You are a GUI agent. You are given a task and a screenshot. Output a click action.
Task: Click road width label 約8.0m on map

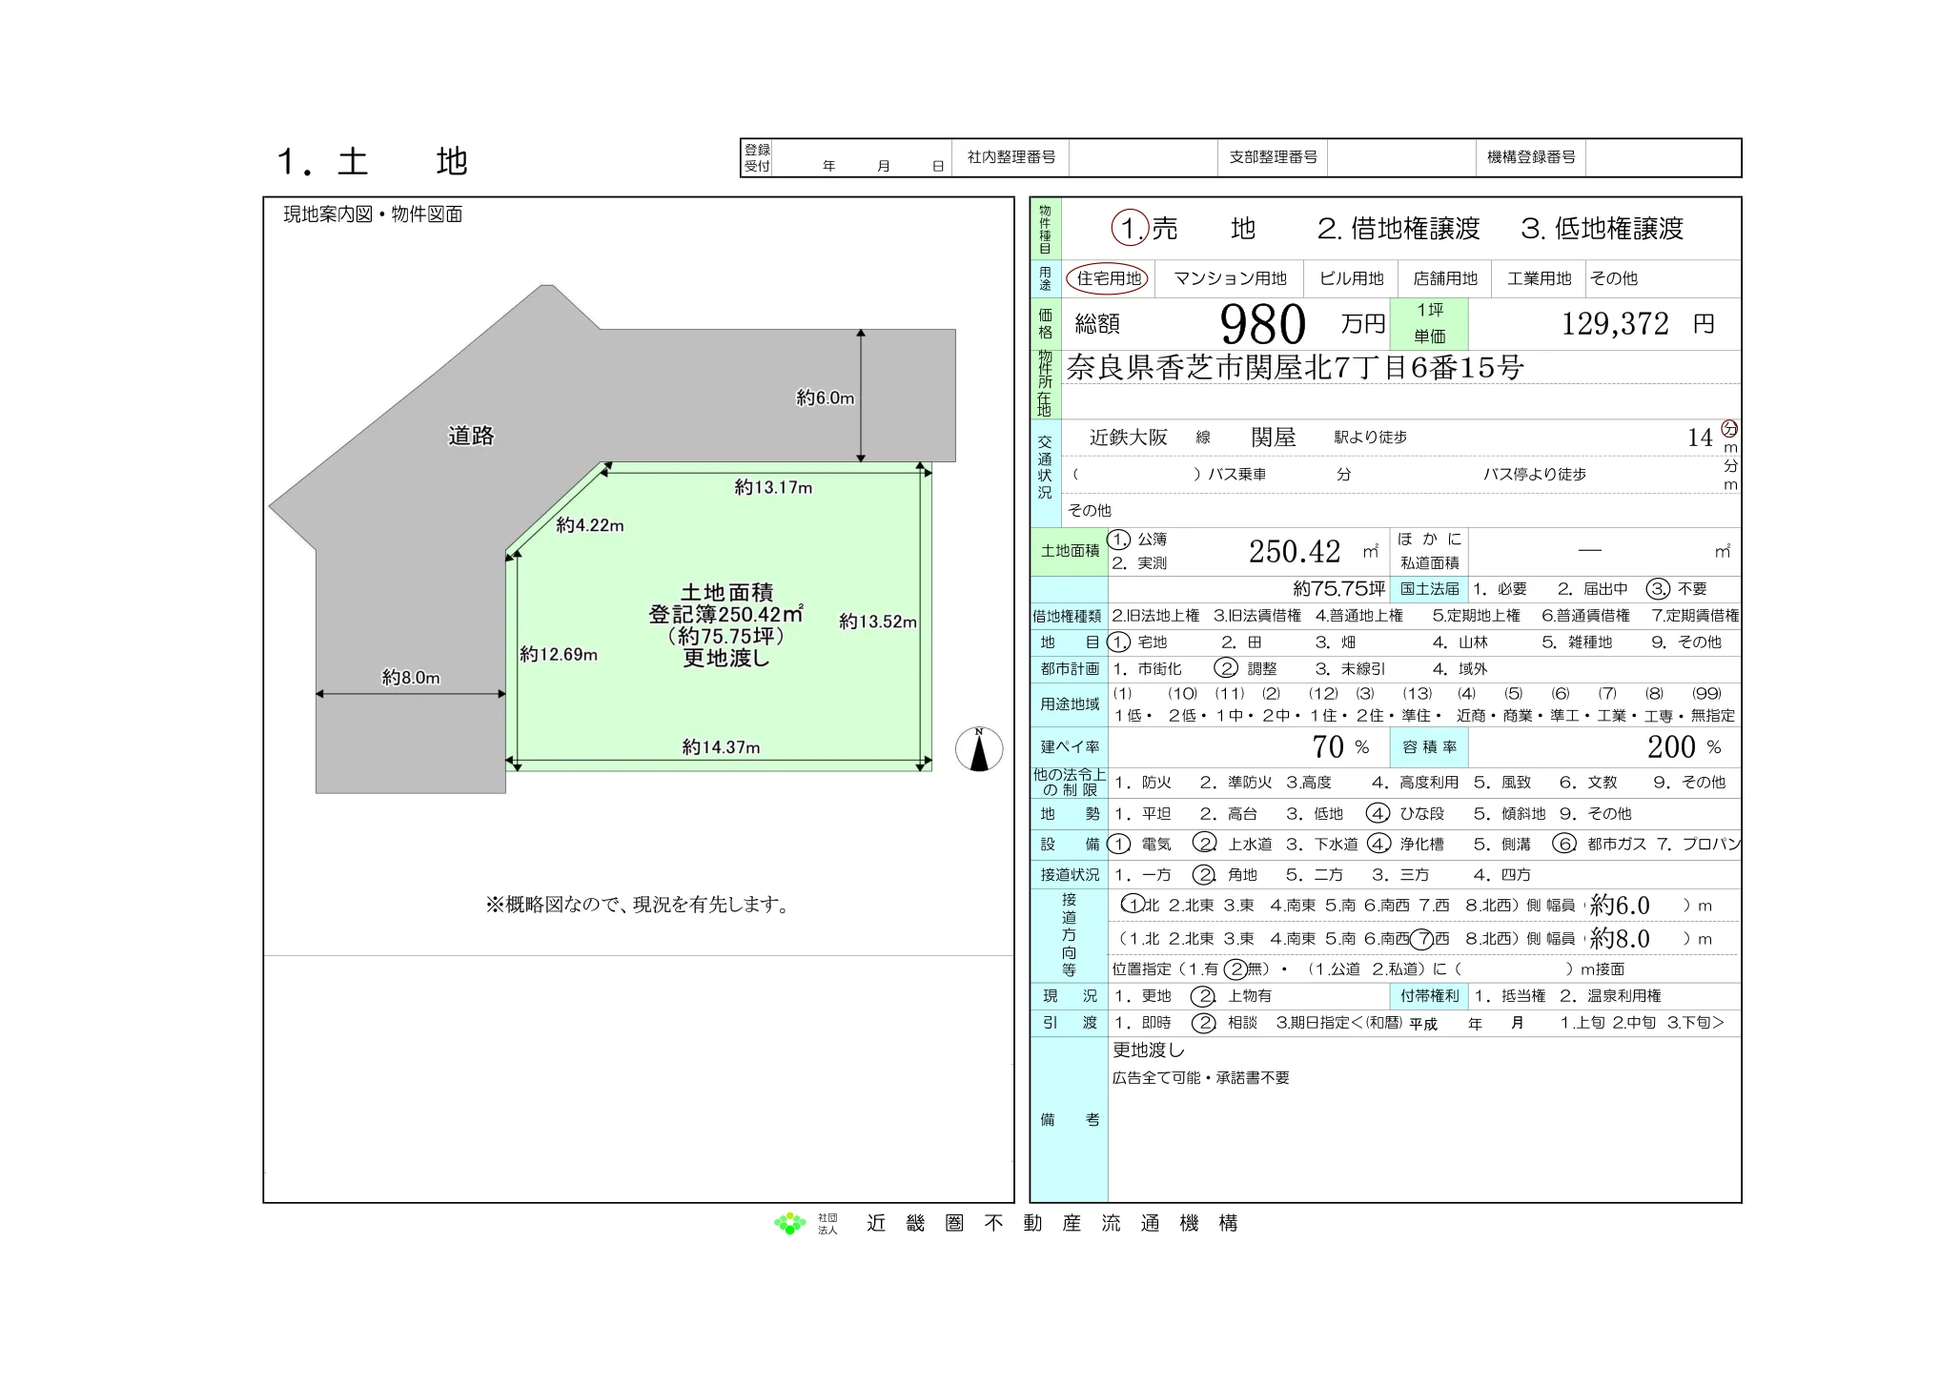(x=411, y=678)
